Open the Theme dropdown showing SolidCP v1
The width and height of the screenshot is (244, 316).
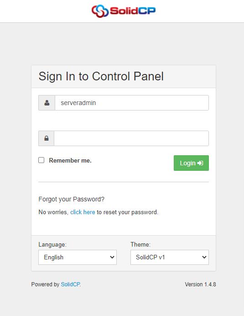170,258
